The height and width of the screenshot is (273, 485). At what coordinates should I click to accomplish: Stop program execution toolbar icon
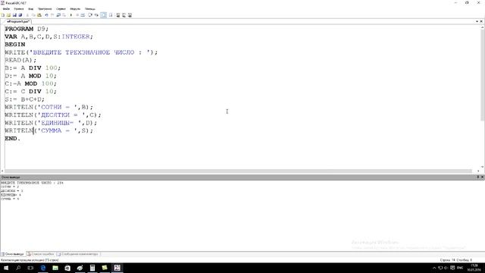[x=77, y=15]
